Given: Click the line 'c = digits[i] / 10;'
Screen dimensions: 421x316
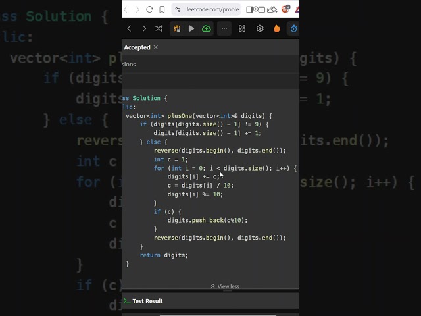Looking at the screenshot, I should pyautogui.click(x=200, y=186).
